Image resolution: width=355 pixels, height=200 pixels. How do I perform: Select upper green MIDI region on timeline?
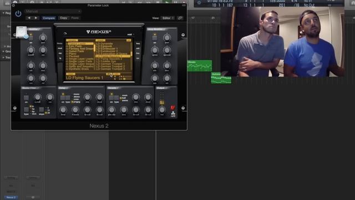(x=200, y=66)
